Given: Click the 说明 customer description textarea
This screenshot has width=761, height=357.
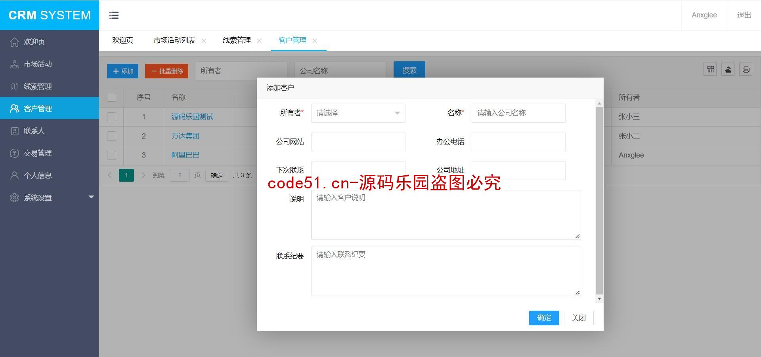Looking at the screenshot, I should (x=446, y=215).
